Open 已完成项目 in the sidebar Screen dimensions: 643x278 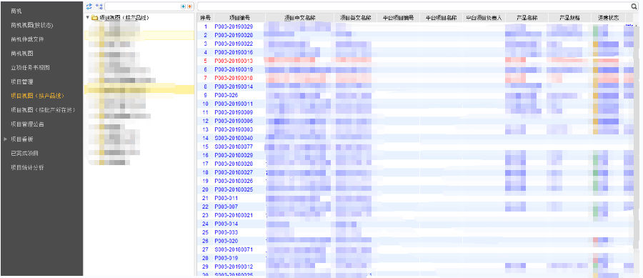24,154
